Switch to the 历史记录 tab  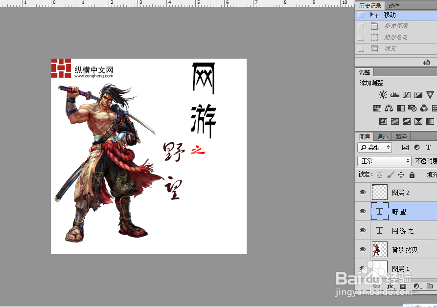[x=370, y=6]
